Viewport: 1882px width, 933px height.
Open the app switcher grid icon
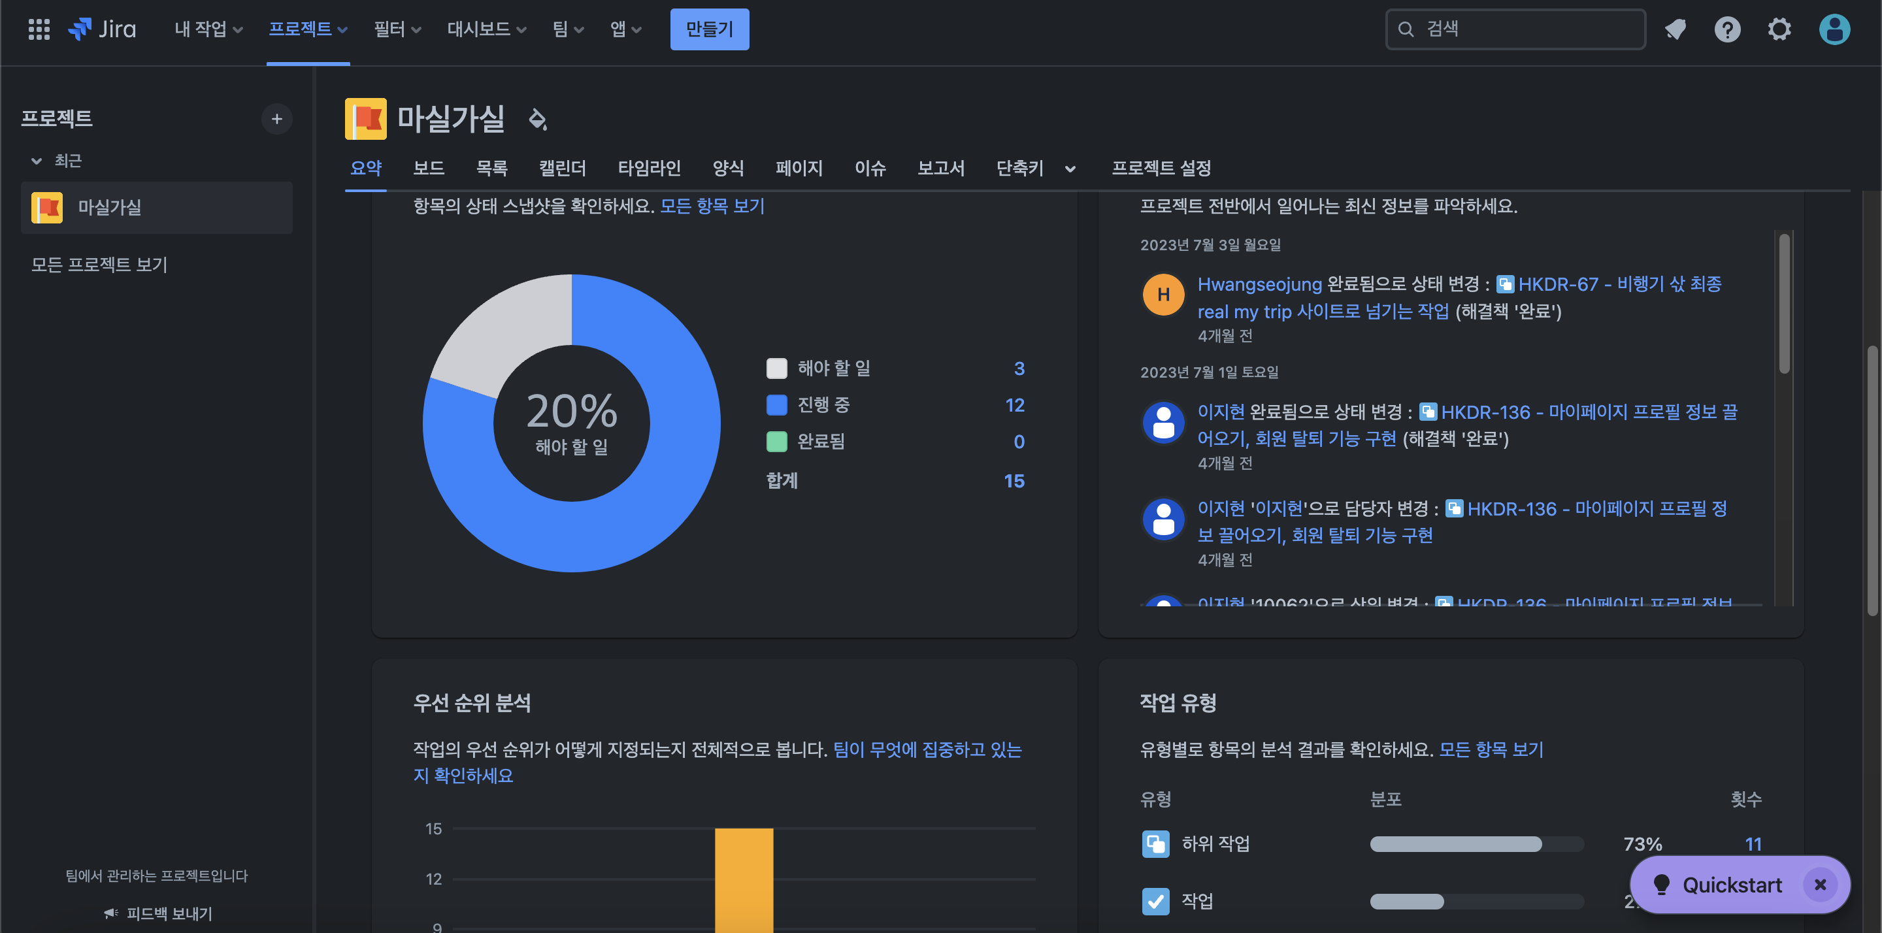click(39, 29)
